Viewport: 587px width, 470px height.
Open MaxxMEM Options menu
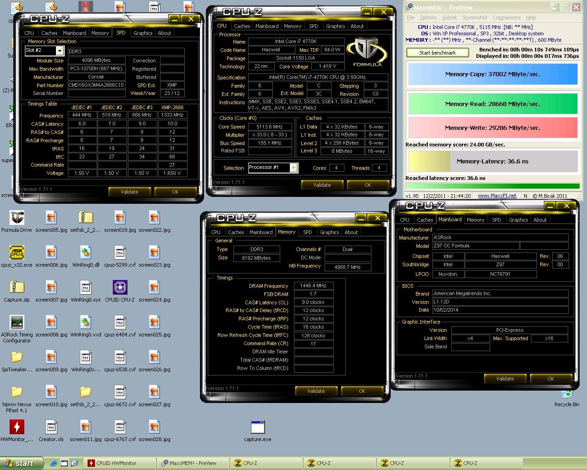click(428, 17)
